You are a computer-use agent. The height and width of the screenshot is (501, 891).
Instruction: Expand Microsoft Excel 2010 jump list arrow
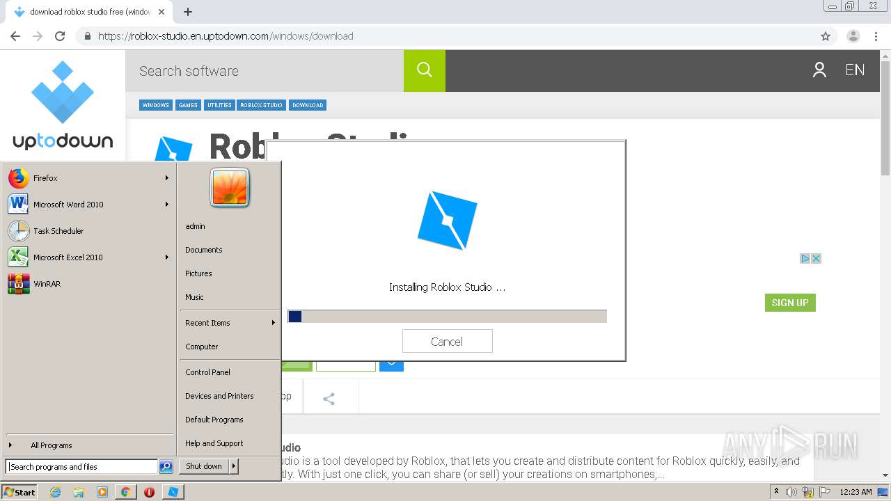[x=167, y=257]
